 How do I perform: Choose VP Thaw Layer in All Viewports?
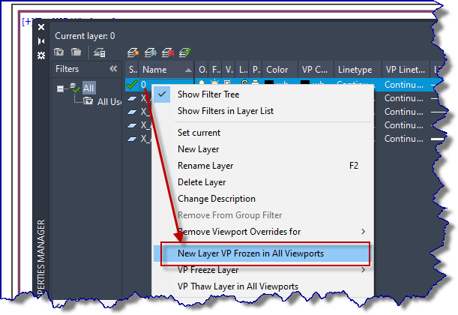(x=262, y=286)
